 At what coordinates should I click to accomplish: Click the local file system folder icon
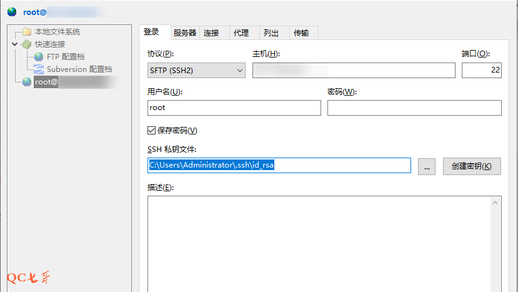click(x=26, y=32)
